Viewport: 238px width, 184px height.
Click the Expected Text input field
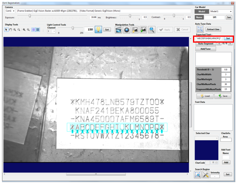click(x=209, y=38)
